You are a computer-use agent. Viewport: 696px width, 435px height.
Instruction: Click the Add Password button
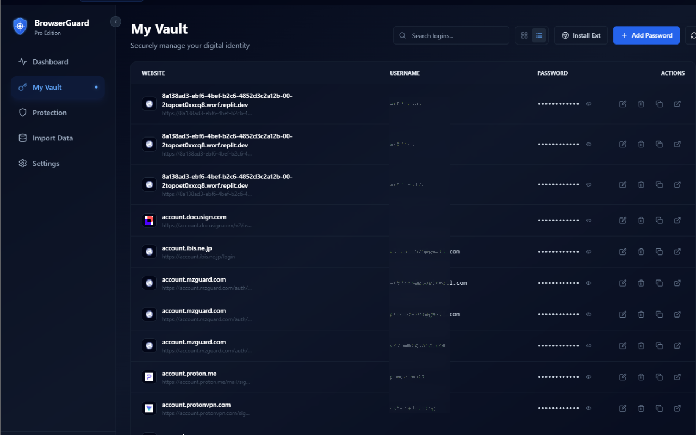646,35
